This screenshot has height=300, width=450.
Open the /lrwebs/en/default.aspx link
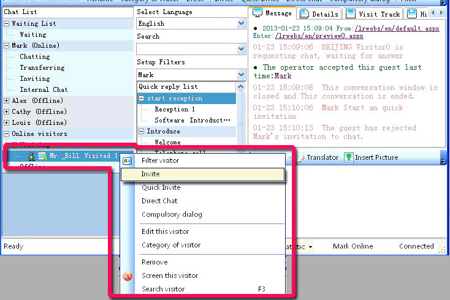click(397, 28)
